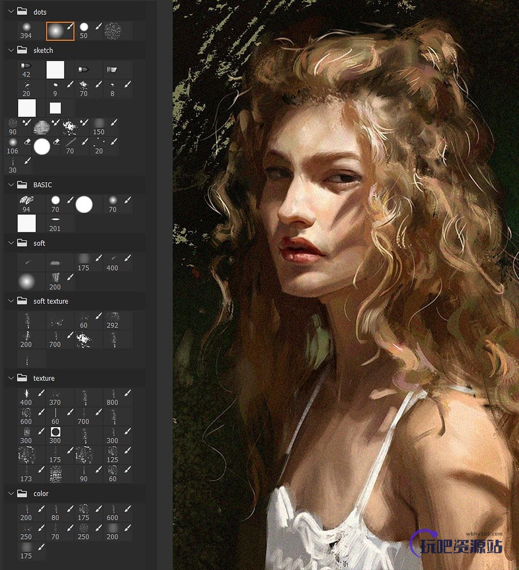519x570 pixels.
Task: Pick the 173 brush in texture group
Action: pos(32,474)
